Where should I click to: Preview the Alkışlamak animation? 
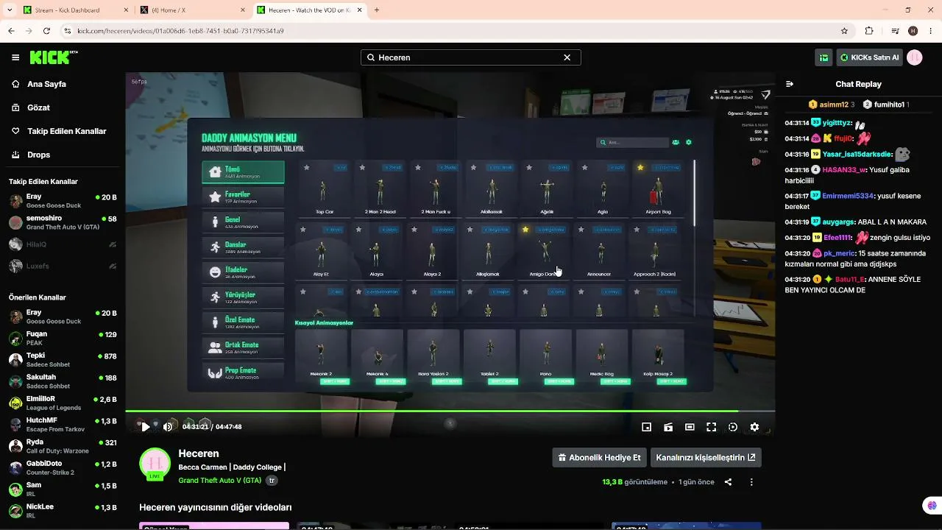coord(489,252)
